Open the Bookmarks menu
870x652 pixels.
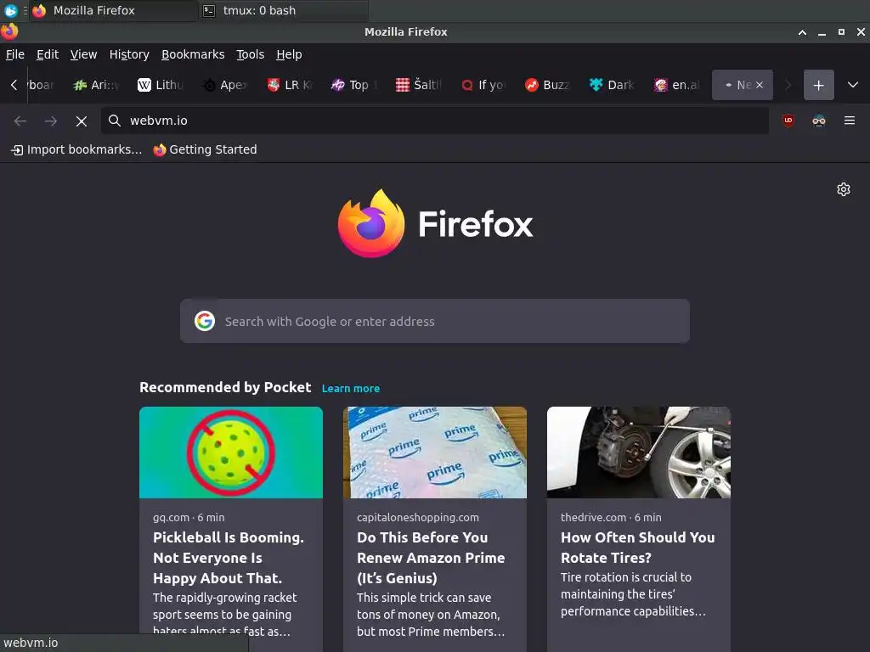(193, 54)
